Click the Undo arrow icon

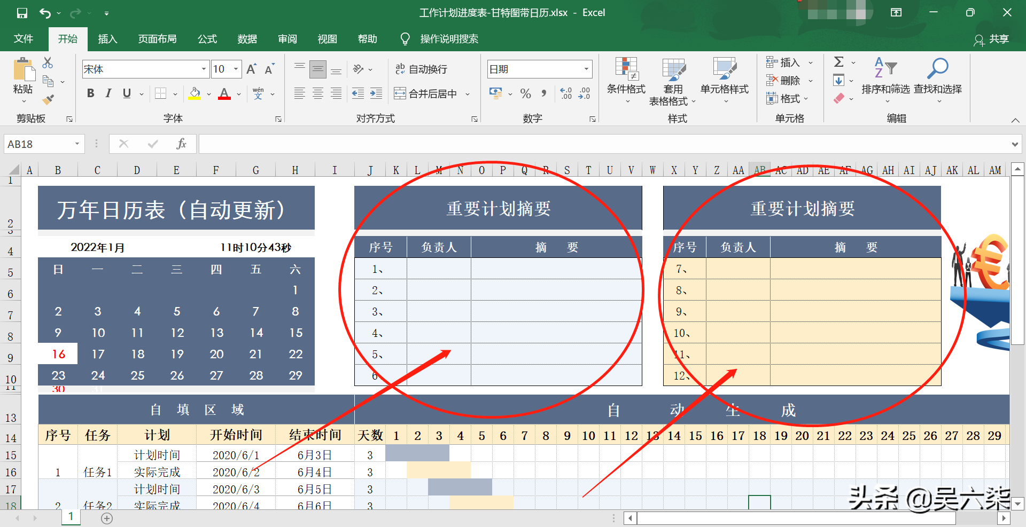pyautogui.click(x=45, y=13)
